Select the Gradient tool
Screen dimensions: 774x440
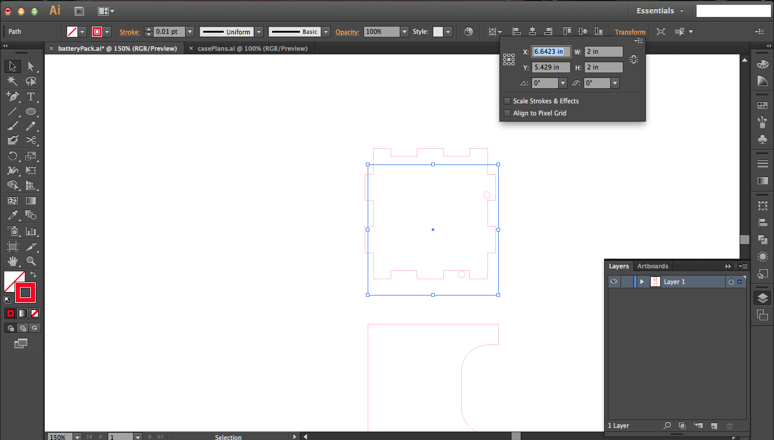click(x=31, y=201)
